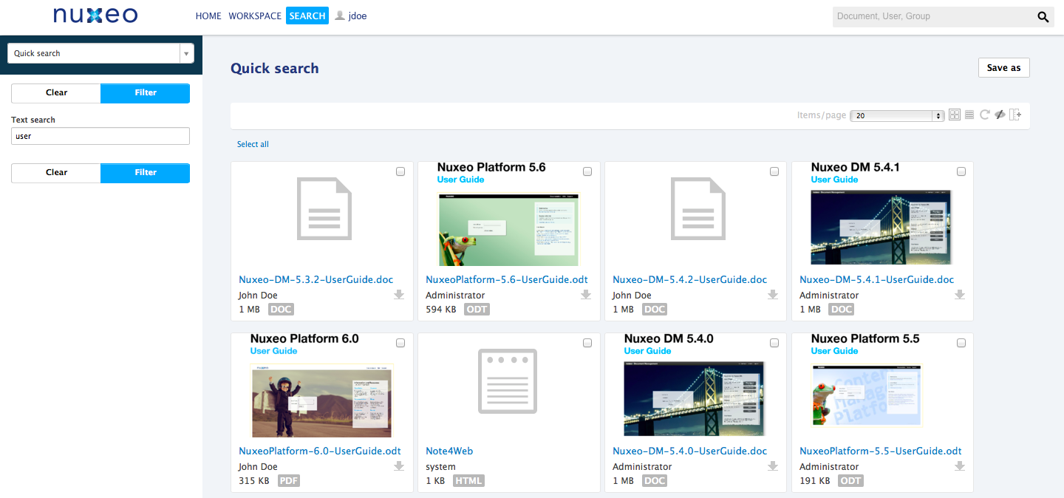Image resolution: width=1064 pixels, height=498 pixels.
Task: Download NuxeoPlatform-5.5-UserGuide.odt via arrow icon
Action: pyautogui.click(x=960, y=466)
